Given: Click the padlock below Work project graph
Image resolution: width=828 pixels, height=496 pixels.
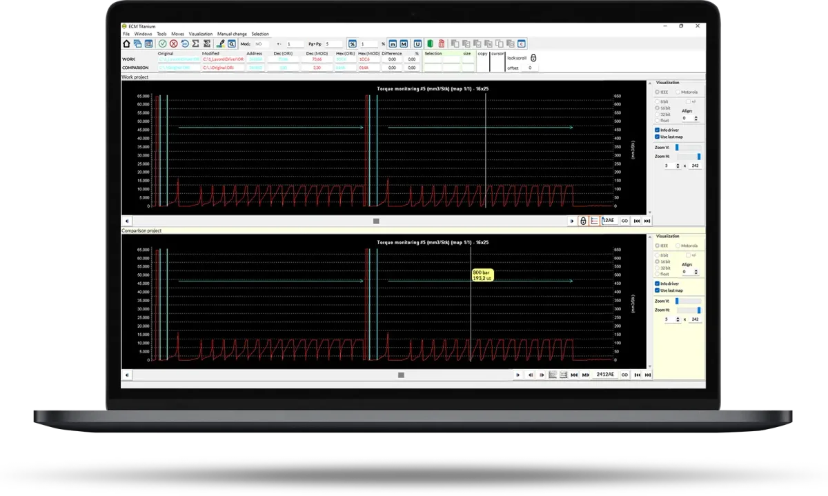Looking at the screenshot, I should (583, 221).
